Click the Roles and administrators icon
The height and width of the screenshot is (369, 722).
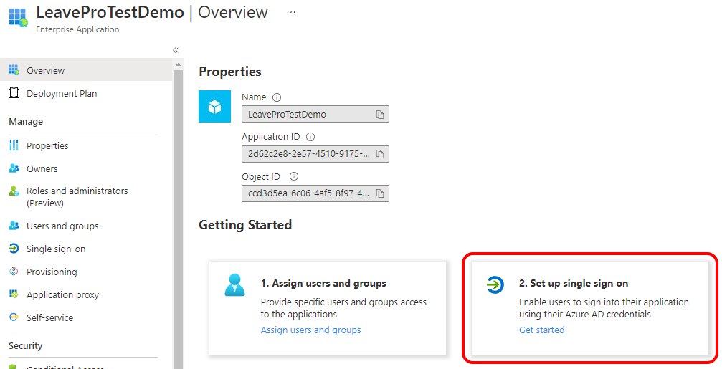click(14, 191)
